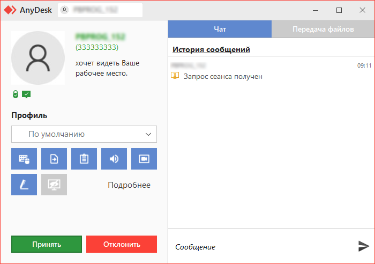Click the on-screen drawing pen icon
The image size is (375, 264).
[x=24, y=185]
